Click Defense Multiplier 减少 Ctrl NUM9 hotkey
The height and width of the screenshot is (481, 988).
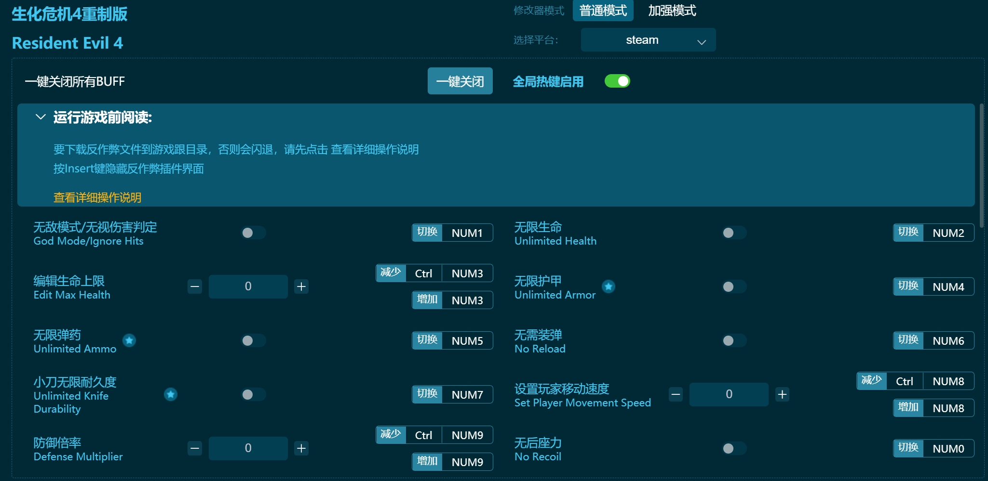pos(434,435)
